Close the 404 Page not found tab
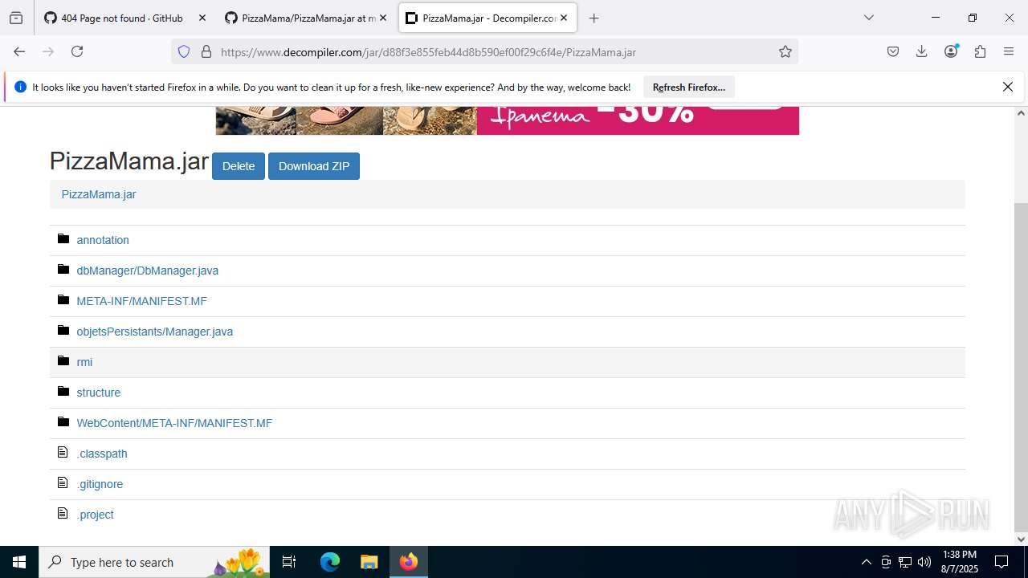Screen dimensions: 1028x578 click(202, 18)
